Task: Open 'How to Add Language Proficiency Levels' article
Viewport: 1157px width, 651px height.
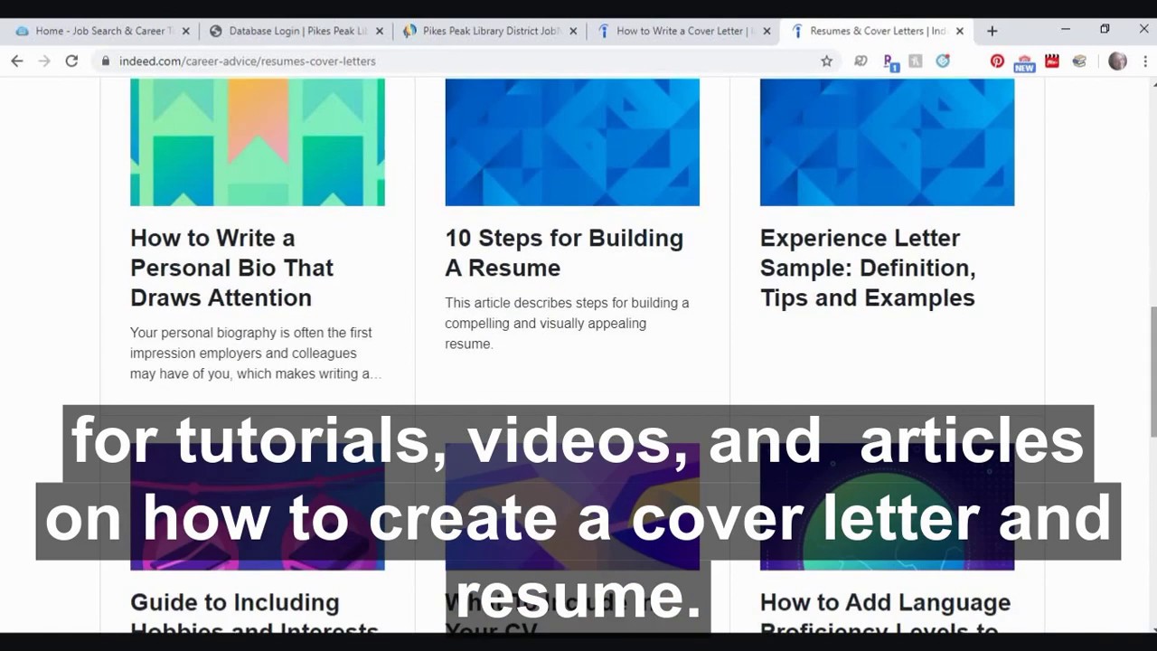Action: pos(885,615)
